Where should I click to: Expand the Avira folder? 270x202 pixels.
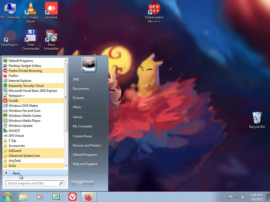33,165
